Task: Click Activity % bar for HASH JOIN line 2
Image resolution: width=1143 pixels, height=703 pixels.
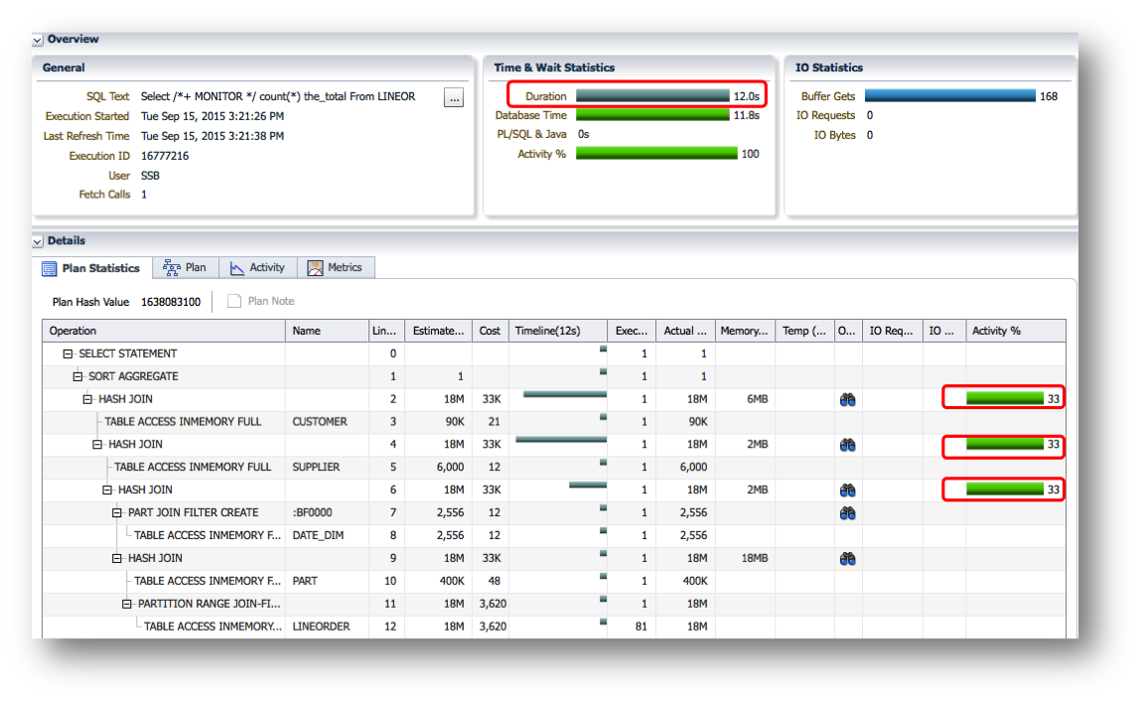Action: [x=1005, y=398]
